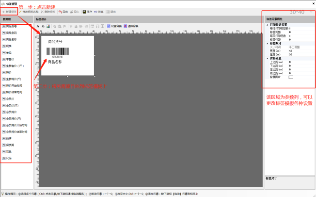Click the 上边距(mm) value field
316x197 pixels.
pyautogui.click(x=301, y=62)
